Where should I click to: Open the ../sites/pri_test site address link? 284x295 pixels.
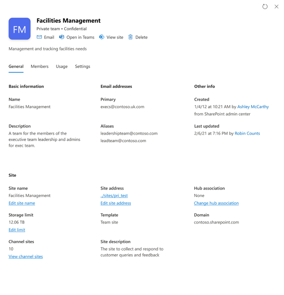[114, 196]
